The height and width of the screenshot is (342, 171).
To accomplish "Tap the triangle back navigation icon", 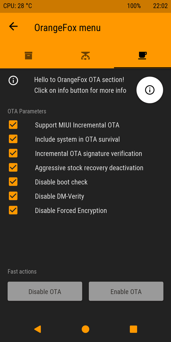I will pyautogui.click(x=38, y=329).
